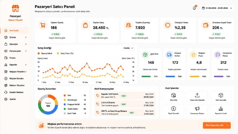Expand the Mağaza Yönetimi chevron
Viewport: 238px width, 134px height.
[26, 72]
